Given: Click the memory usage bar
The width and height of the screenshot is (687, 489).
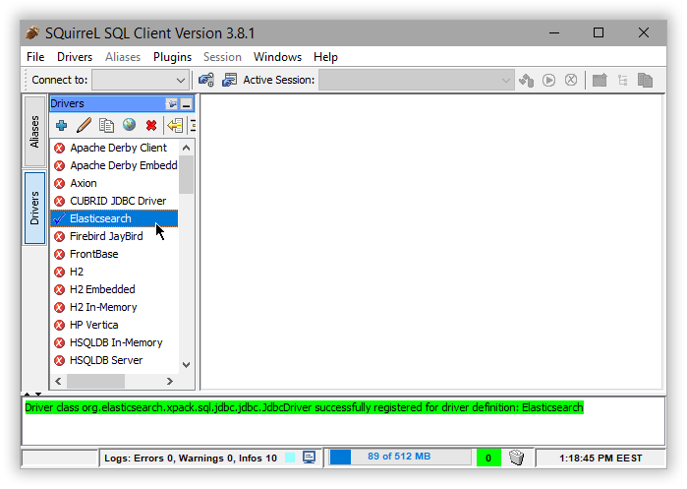Looking at the screenshot, I should [399, 458].
